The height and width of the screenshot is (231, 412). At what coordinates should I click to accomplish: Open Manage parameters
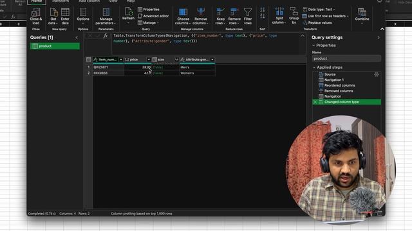pos(106,16)
